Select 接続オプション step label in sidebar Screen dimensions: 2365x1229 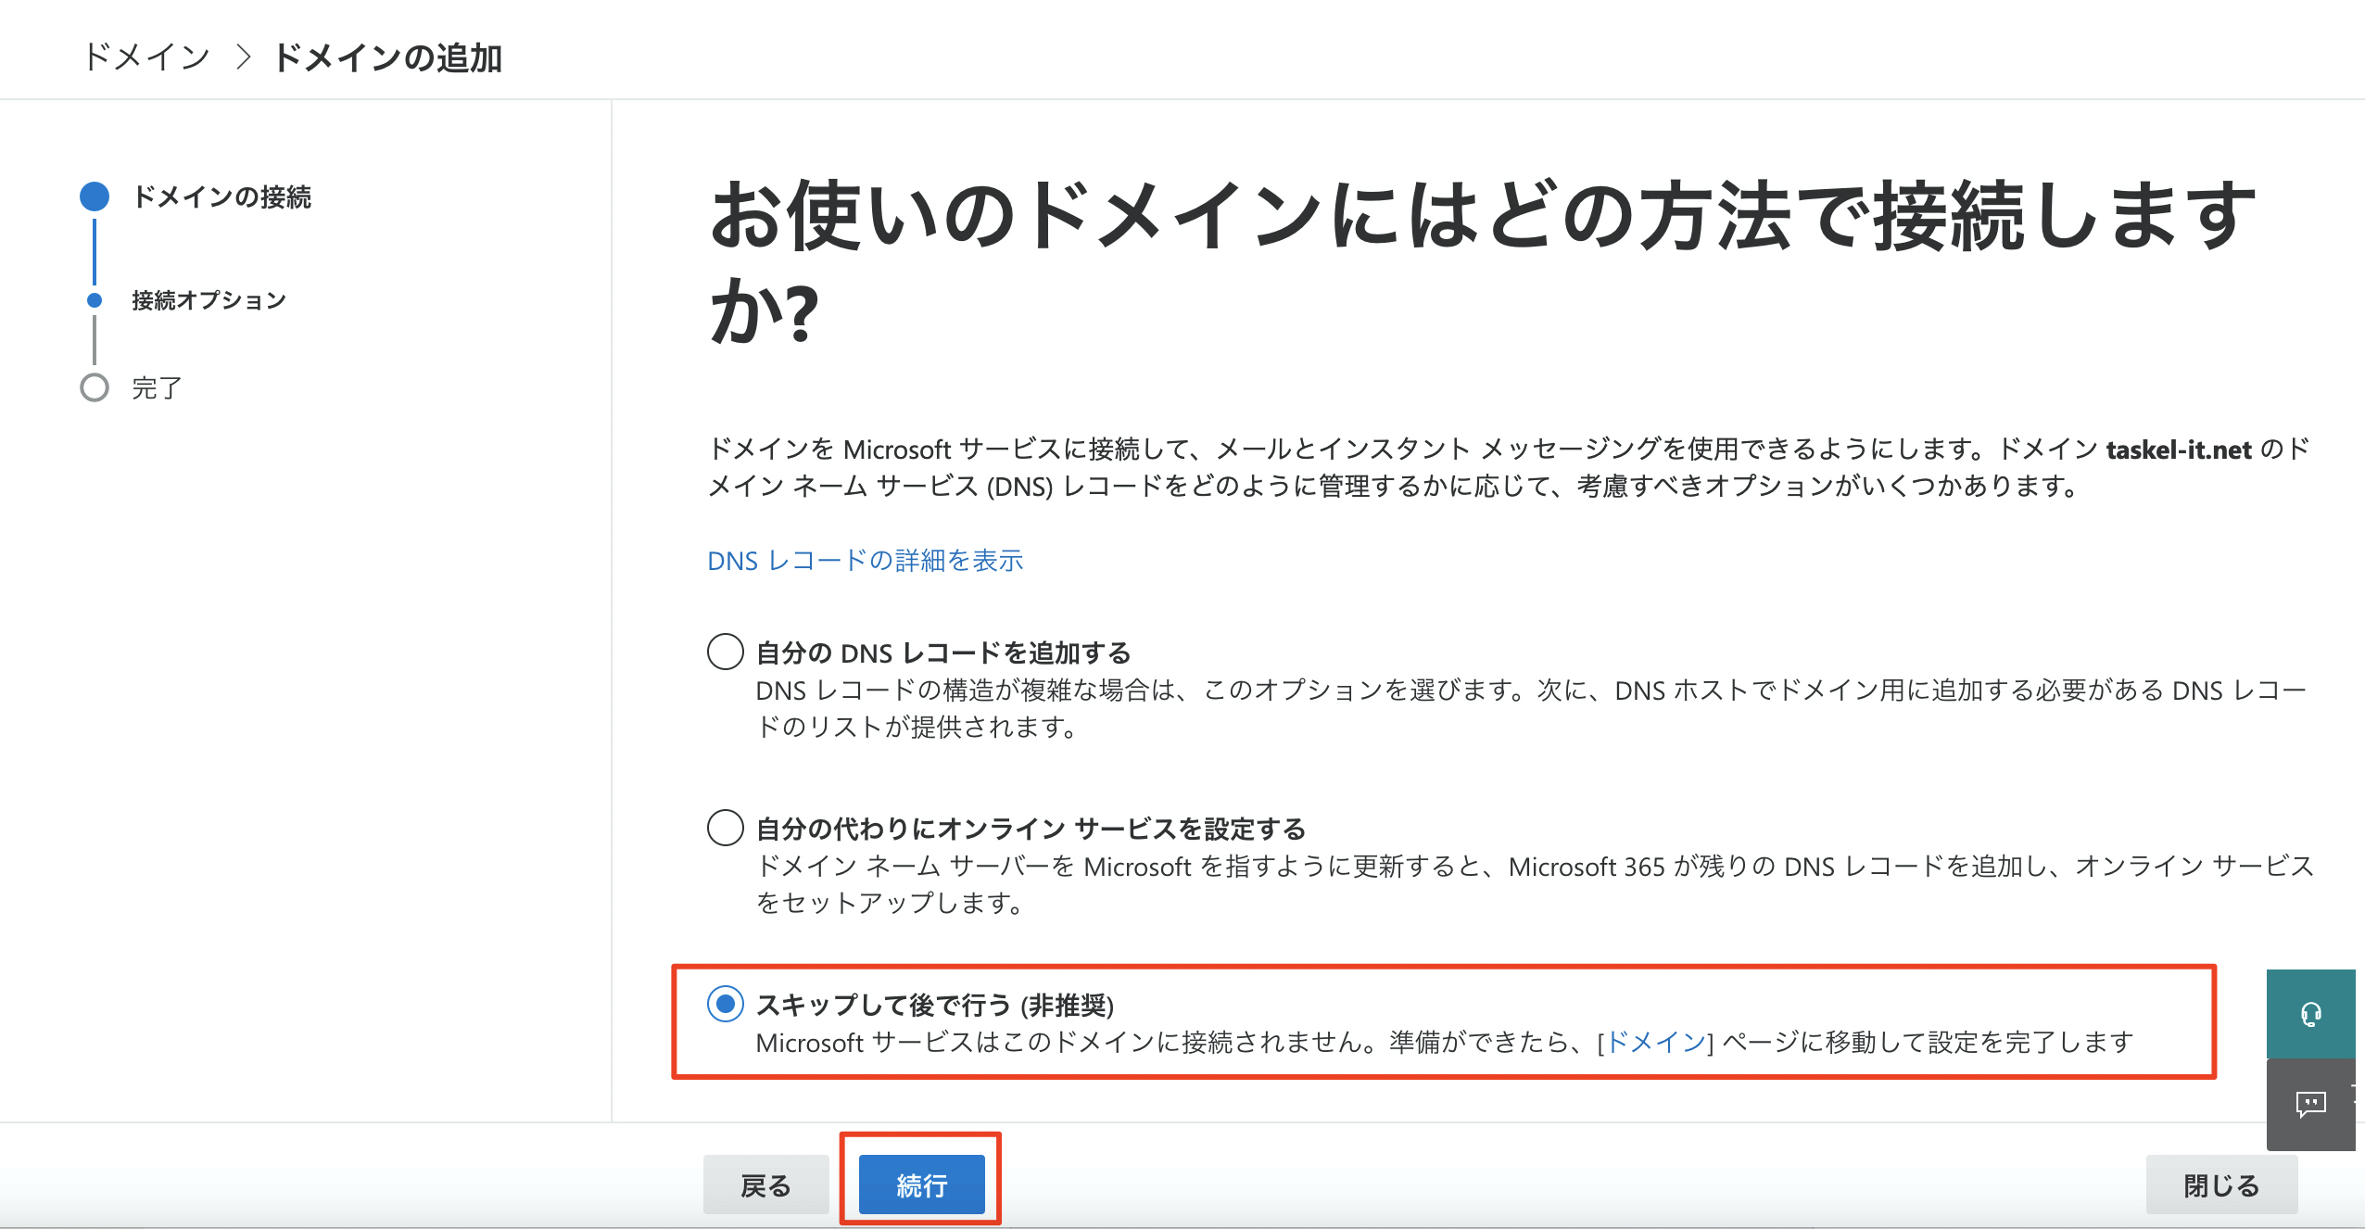209,300
